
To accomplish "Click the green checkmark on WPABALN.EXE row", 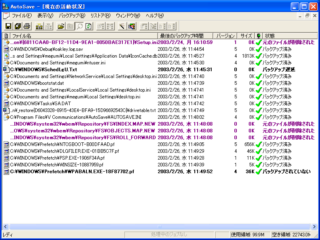I will (x=258, y=172).
